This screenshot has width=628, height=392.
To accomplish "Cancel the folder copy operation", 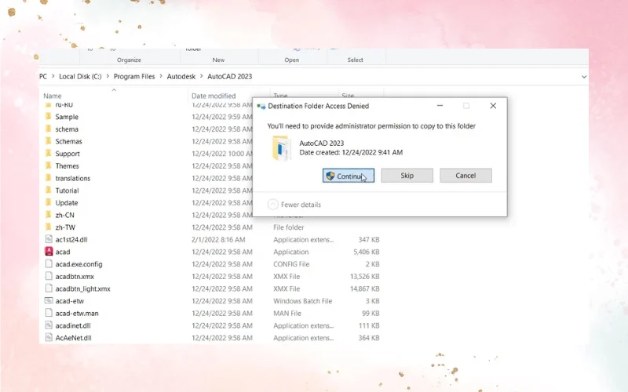I will pyautogui.click(x=466, y=176).
